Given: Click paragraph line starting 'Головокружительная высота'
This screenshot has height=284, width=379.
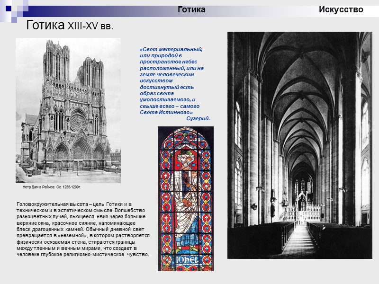Looking at the screenshot, I should click(74, 204).
